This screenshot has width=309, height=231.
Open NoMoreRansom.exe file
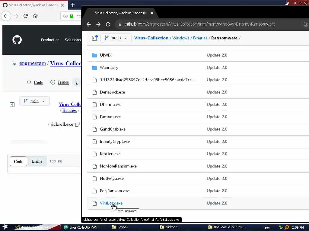(x=118, y=166)
